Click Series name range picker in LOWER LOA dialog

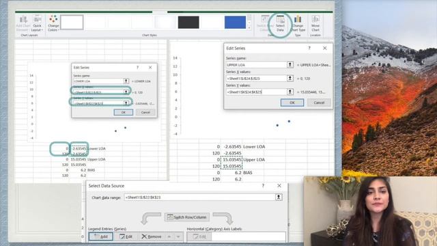point(126,81)
